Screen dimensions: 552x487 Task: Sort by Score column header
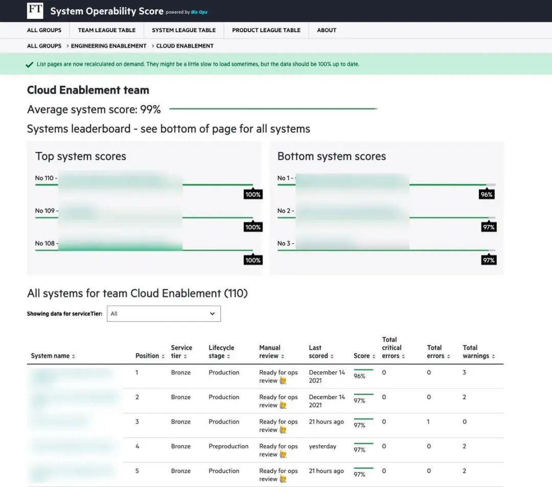[x=364, y=356]
